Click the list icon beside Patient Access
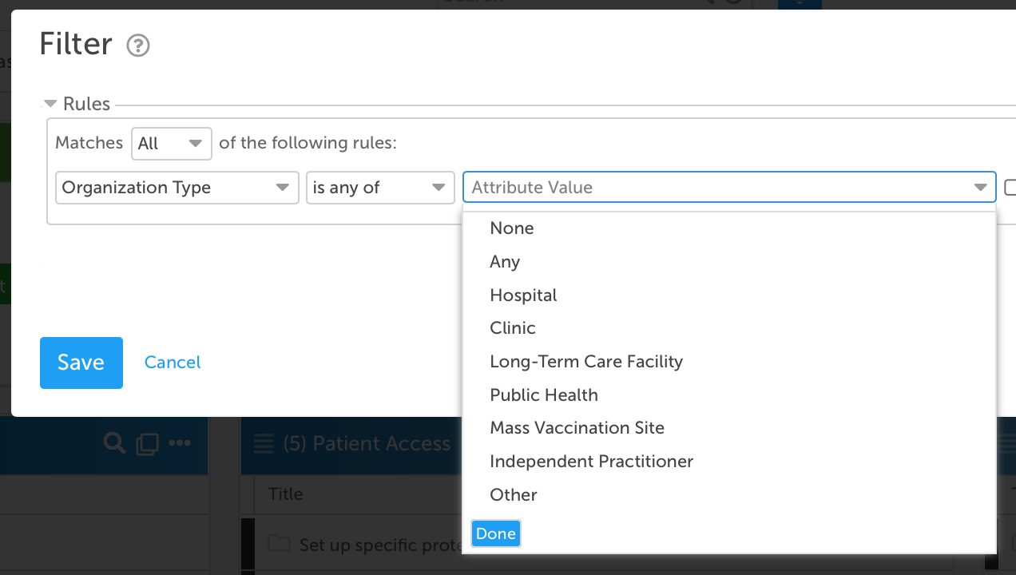 (x=263, y=444)
